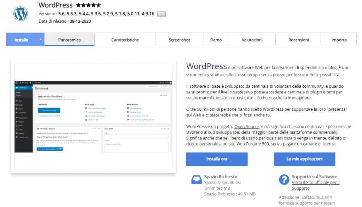The image size is (362, 207).
Task: Open the Valutazioni tab
Action: (x=252, y=40)
